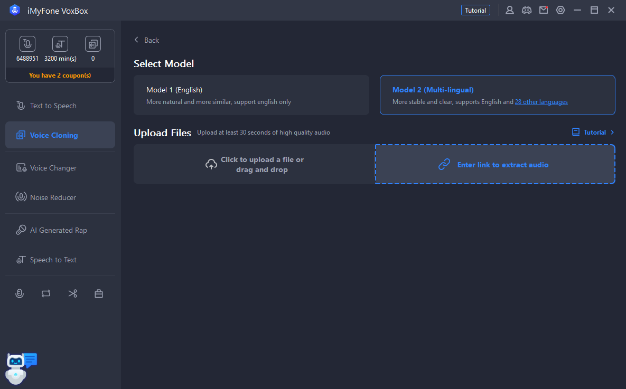Click the user account profile icon
This screenshot has width=626, height=389.
pos(510,10)
